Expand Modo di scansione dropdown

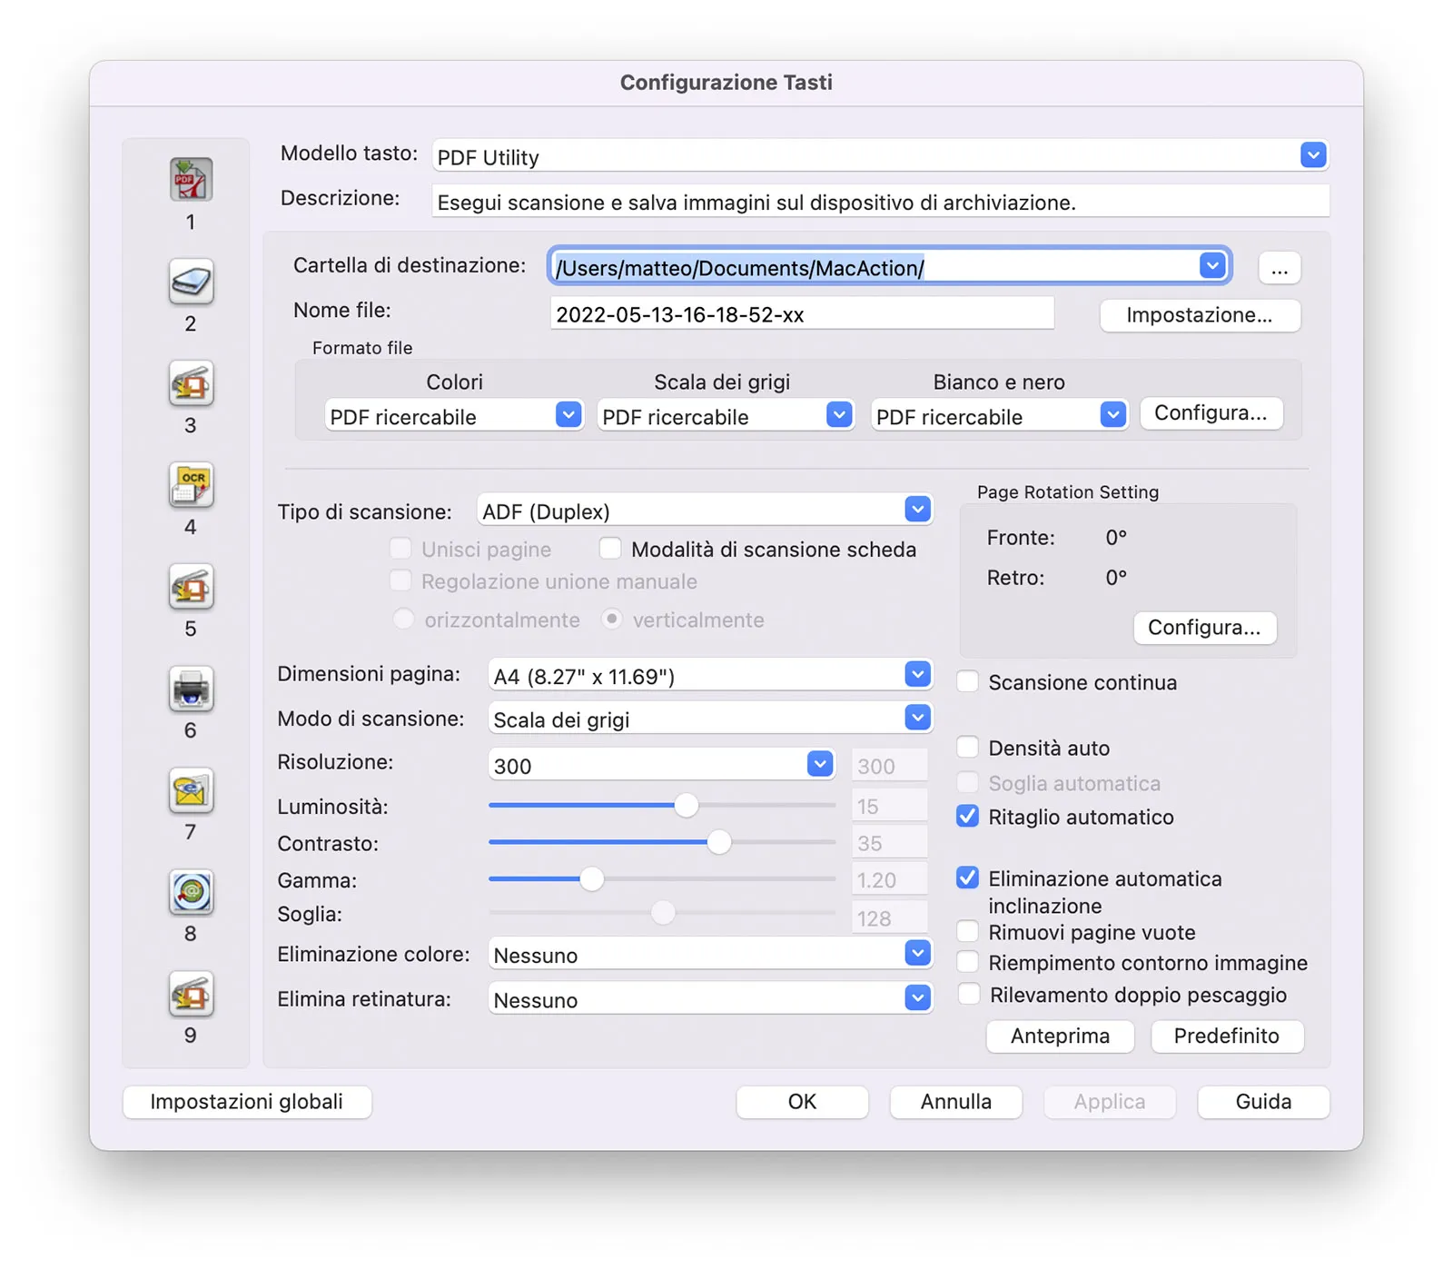coord(710,719)
